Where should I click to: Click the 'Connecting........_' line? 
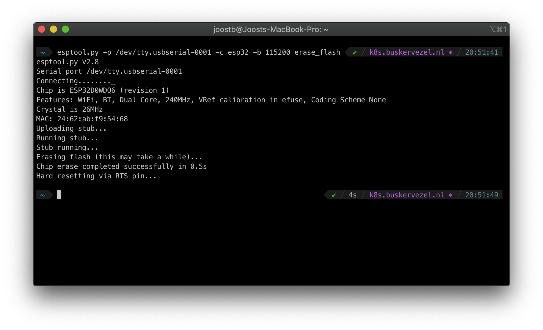pos(76,81)
